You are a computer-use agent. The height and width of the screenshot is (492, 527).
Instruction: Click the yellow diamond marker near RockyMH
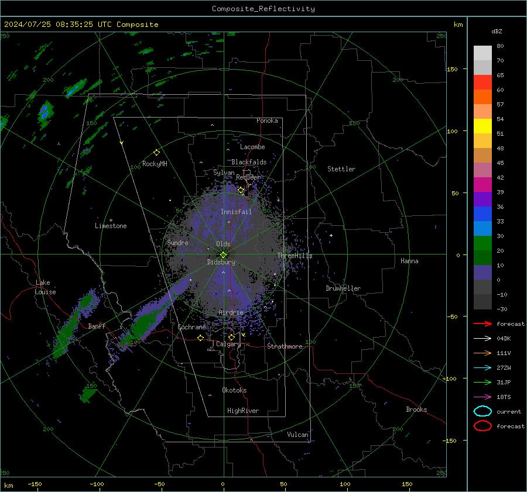tap(156, 153)
